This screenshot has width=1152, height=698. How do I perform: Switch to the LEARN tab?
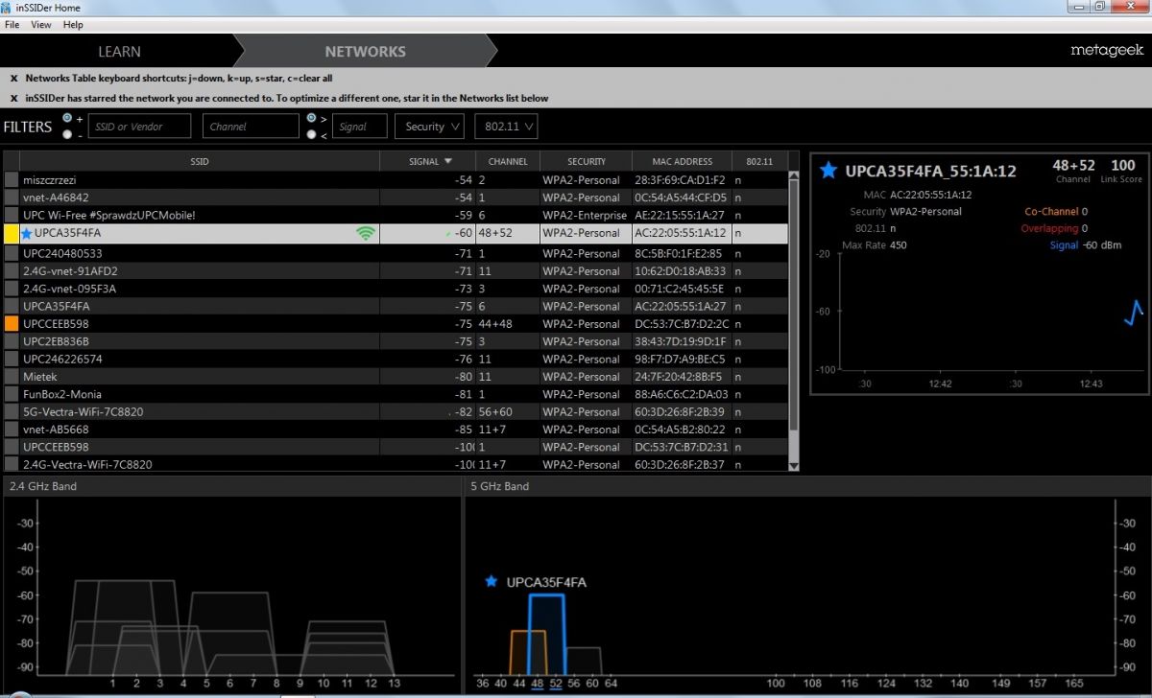(119, 52)
